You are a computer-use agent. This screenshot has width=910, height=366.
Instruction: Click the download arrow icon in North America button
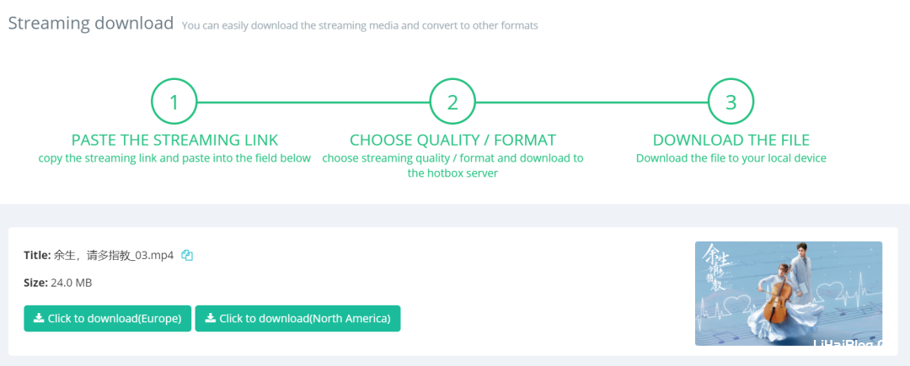tap(211, 318)
